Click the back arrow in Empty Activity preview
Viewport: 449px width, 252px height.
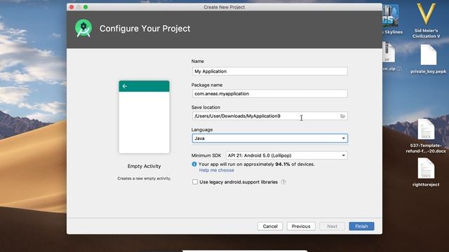(x=125, y=86)
